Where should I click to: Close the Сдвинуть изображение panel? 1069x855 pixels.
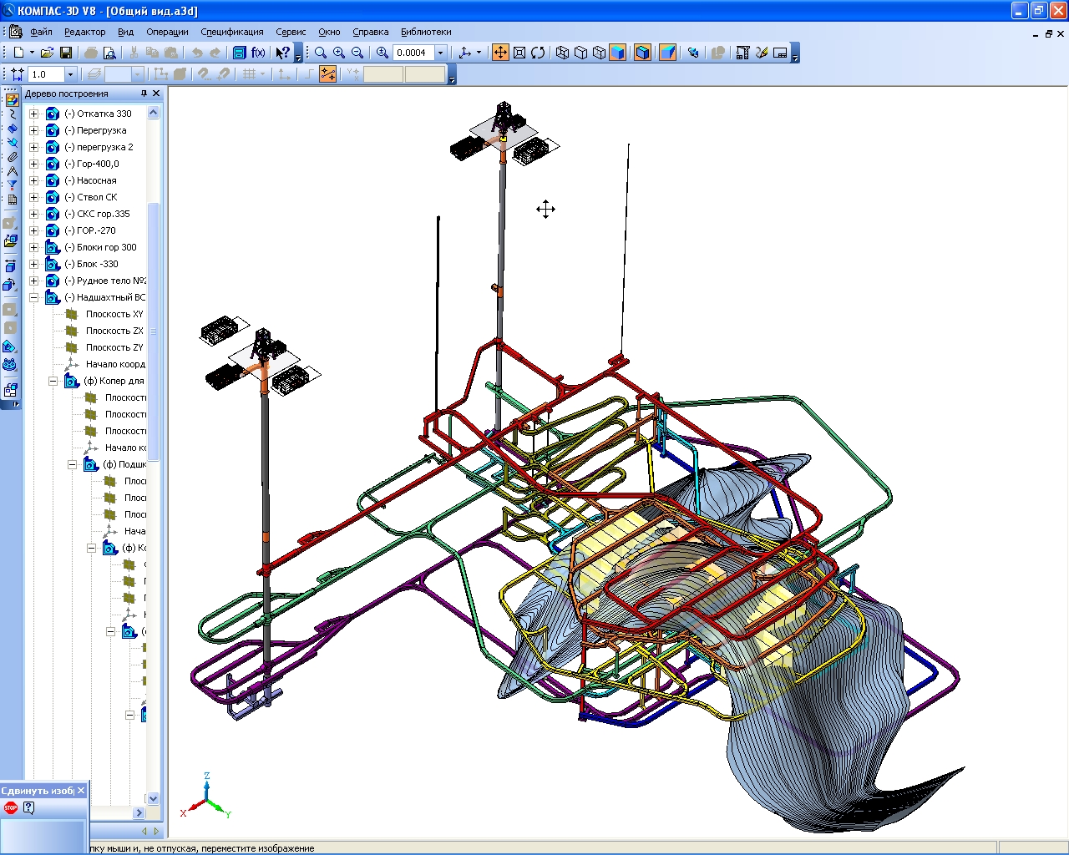81,791
